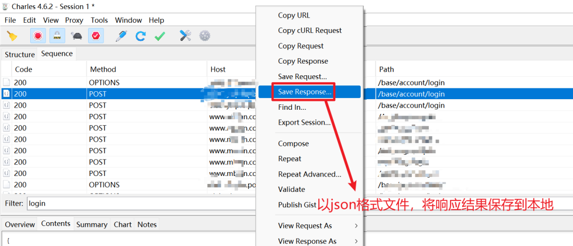Open Tools via wrench and screwdriver icon
The width and height of the screenshot is (573, 246).
point(185,36)
